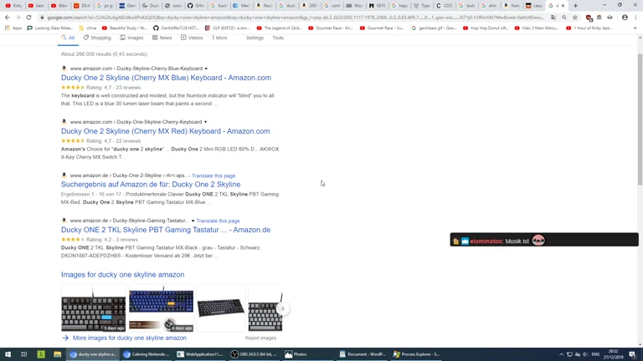Image resolution: width=643 pixels, height=361 pixels.
Task: Click the image carousel next arrow
Action: [x=282, y=308]
